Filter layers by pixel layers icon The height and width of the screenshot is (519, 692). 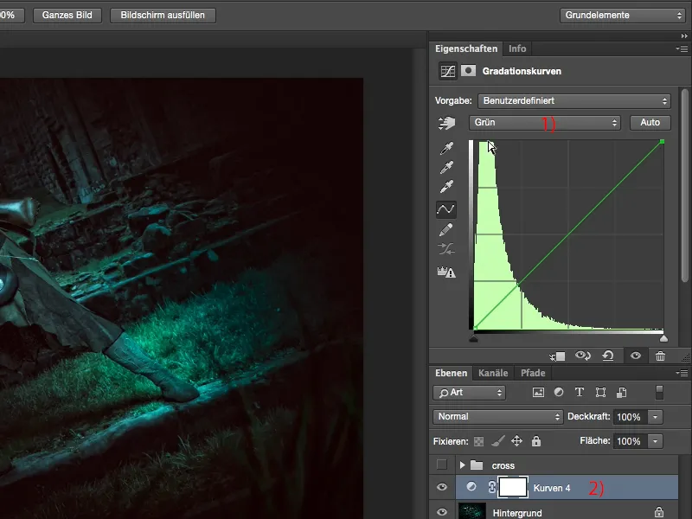coord(538,393)
